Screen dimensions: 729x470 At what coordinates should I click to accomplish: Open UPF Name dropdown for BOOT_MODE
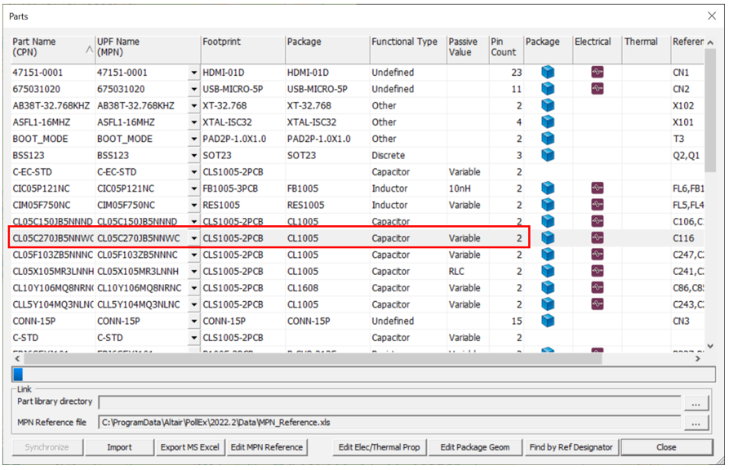click(193, 139)
